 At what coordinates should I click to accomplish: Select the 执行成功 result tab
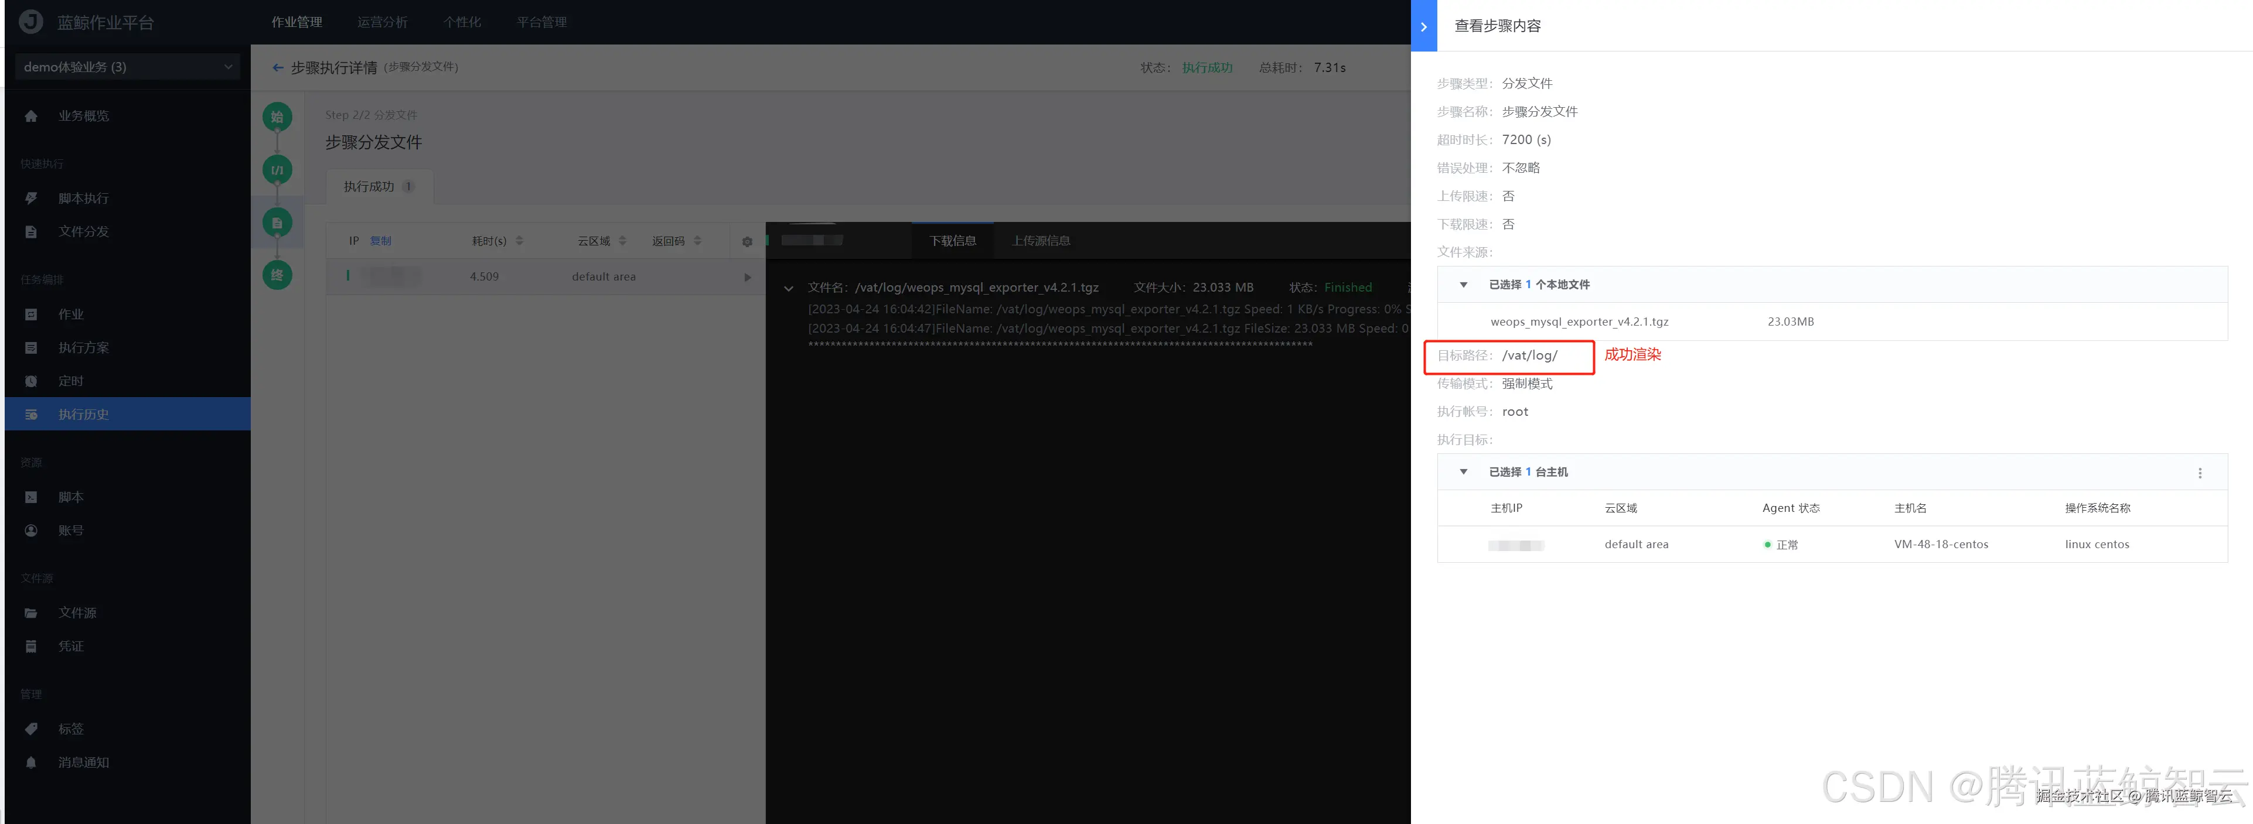click(379, 187)
